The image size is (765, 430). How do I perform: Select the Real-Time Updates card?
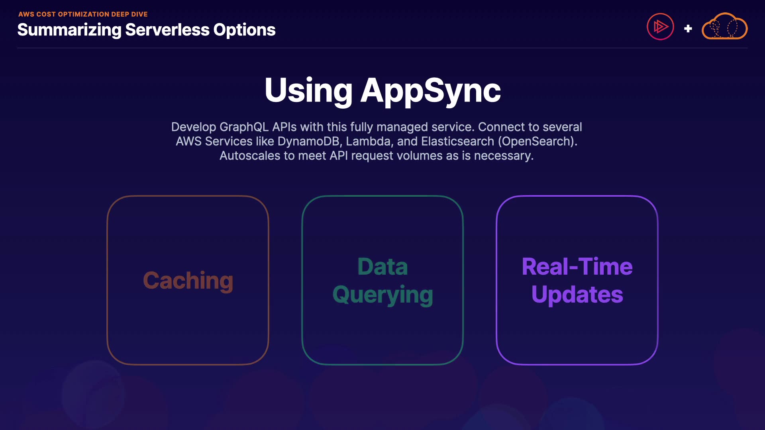(577, 280)
